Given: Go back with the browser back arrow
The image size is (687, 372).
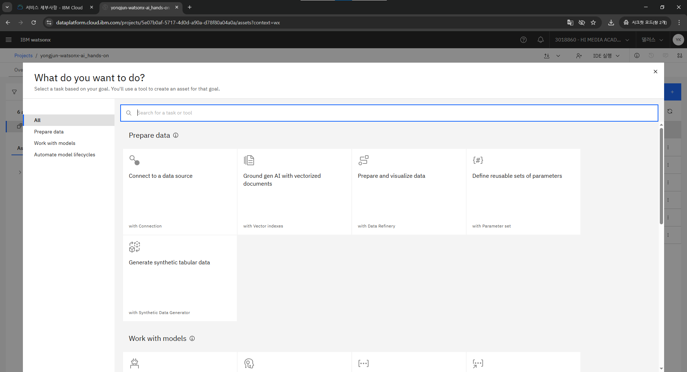Looking at the screenshot, I should [8, 23].
